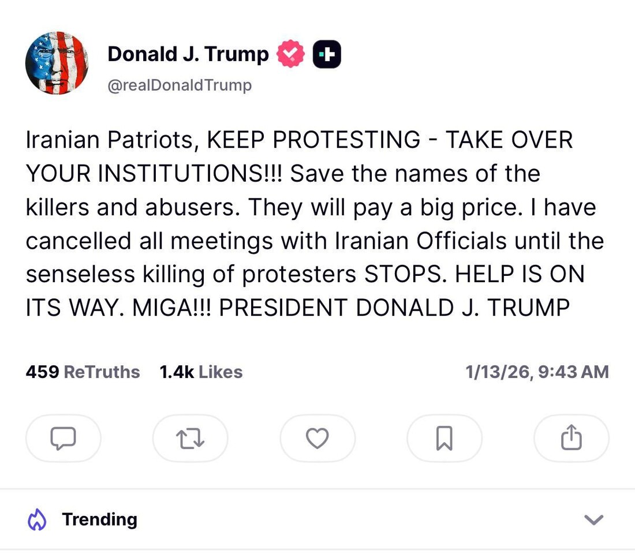Open the Donald J. Trump display name
Image resolution: width=635 pixels, height=557 pixels.
pyautogui.click(x=188, y=54)
